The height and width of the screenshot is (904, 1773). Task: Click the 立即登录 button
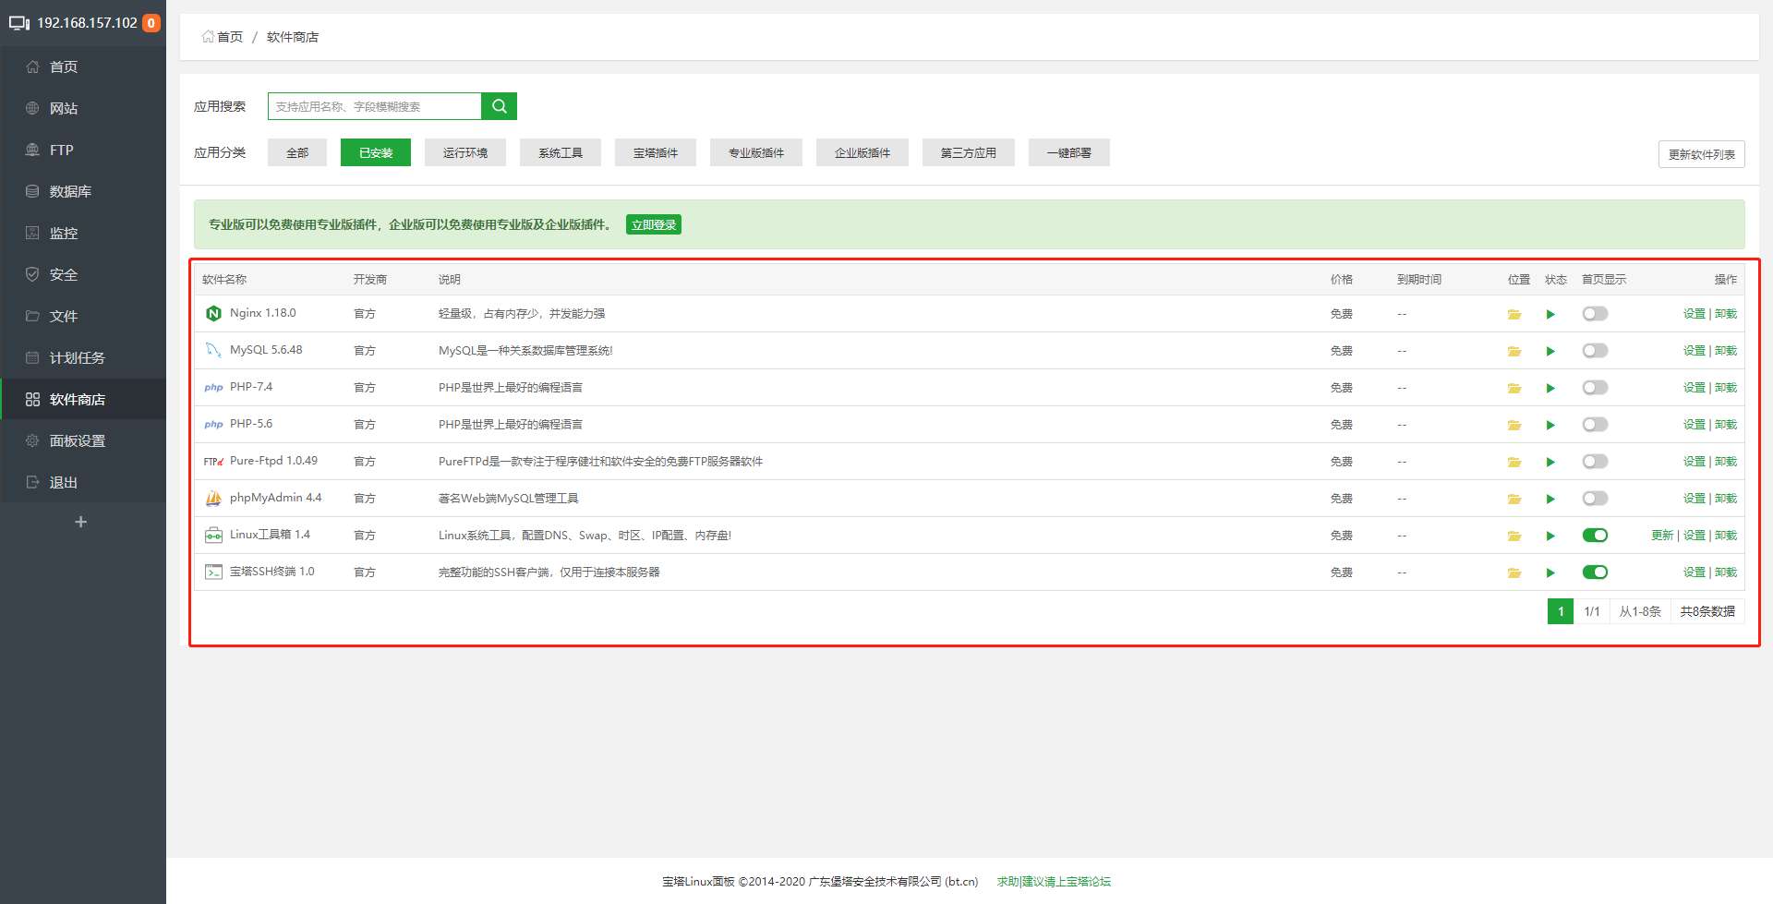(x=654, y=224)
